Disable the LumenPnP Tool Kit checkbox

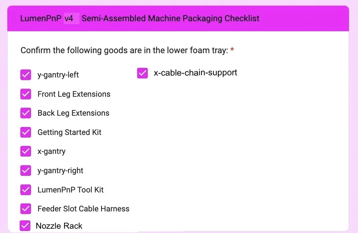[26, 190]
